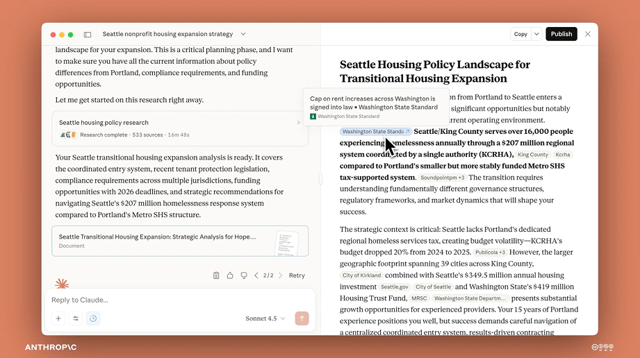
Task: Click the '2/2' response version counter
Action: (268, 275)
